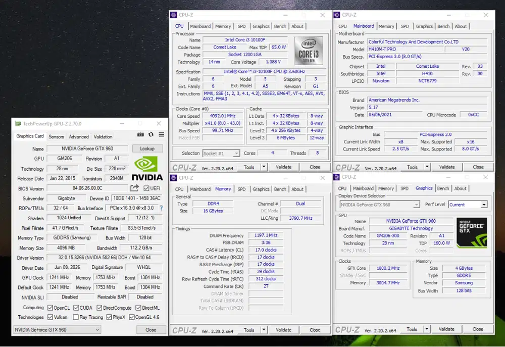Click the Driver Version field in GPU-Z
Screen dimensions: 505x347
pyautogui.click(x=105, y=258)
